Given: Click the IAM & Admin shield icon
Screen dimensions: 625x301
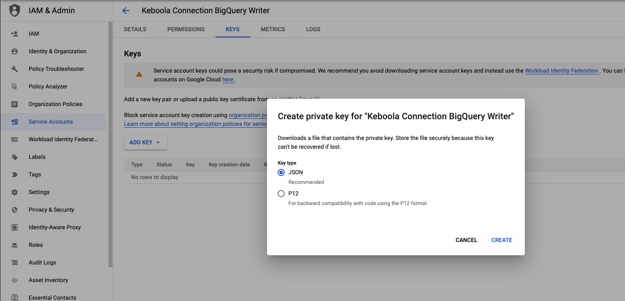Looking at the screenshot, I should coord(15,10).
